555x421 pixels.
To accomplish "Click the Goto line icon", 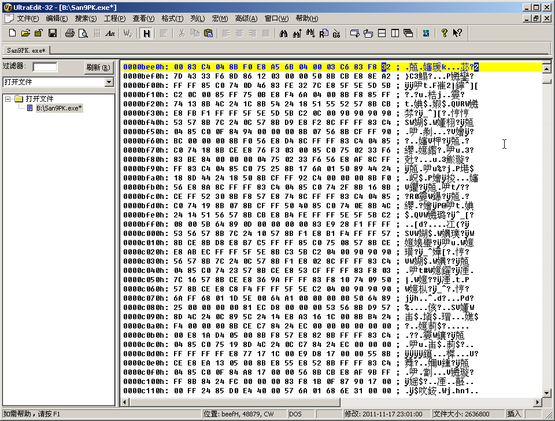I will pyautogui.click(x=336, y=34).
